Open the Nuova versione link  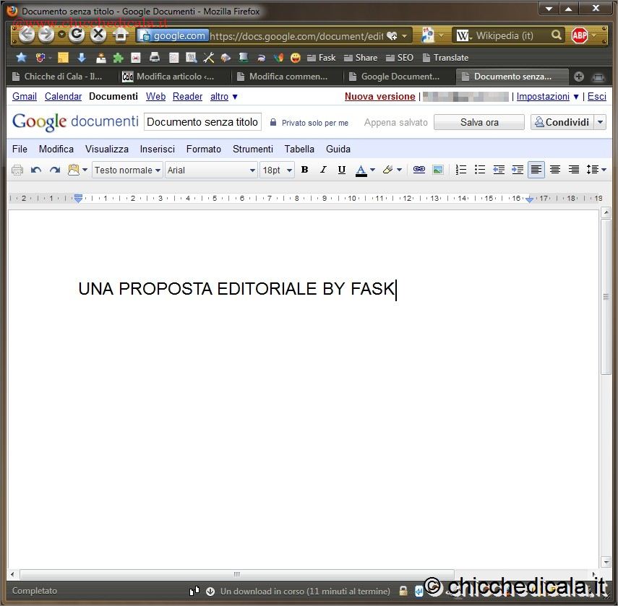(379, 96)
